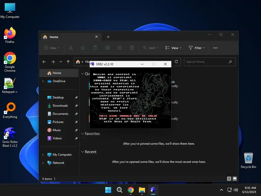Close the Home tab
The width and height of the screenshot is (261, 196).
pos(96,37)
